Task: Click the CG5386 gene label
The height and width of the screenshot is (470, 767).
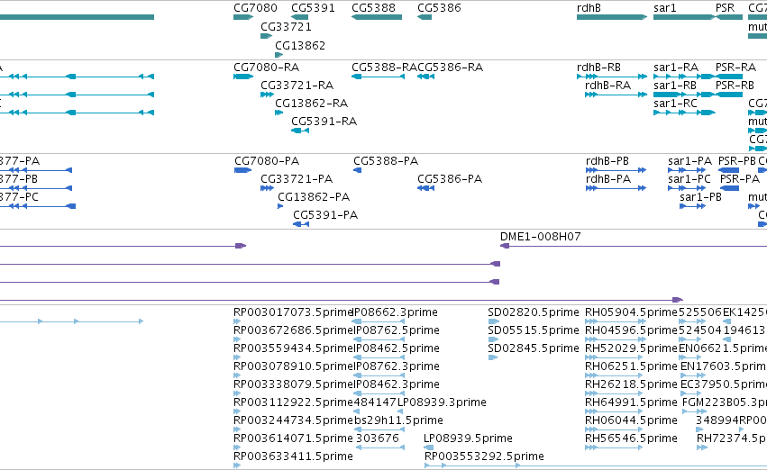Action: click(x=439, y=8)
